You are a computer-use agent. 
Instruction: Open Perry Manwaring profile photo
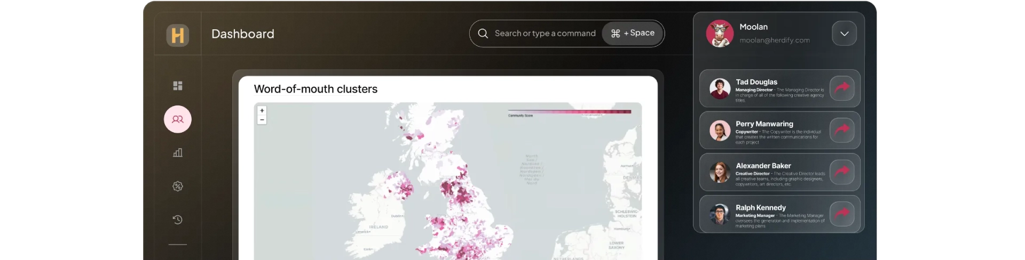[720, 131]
